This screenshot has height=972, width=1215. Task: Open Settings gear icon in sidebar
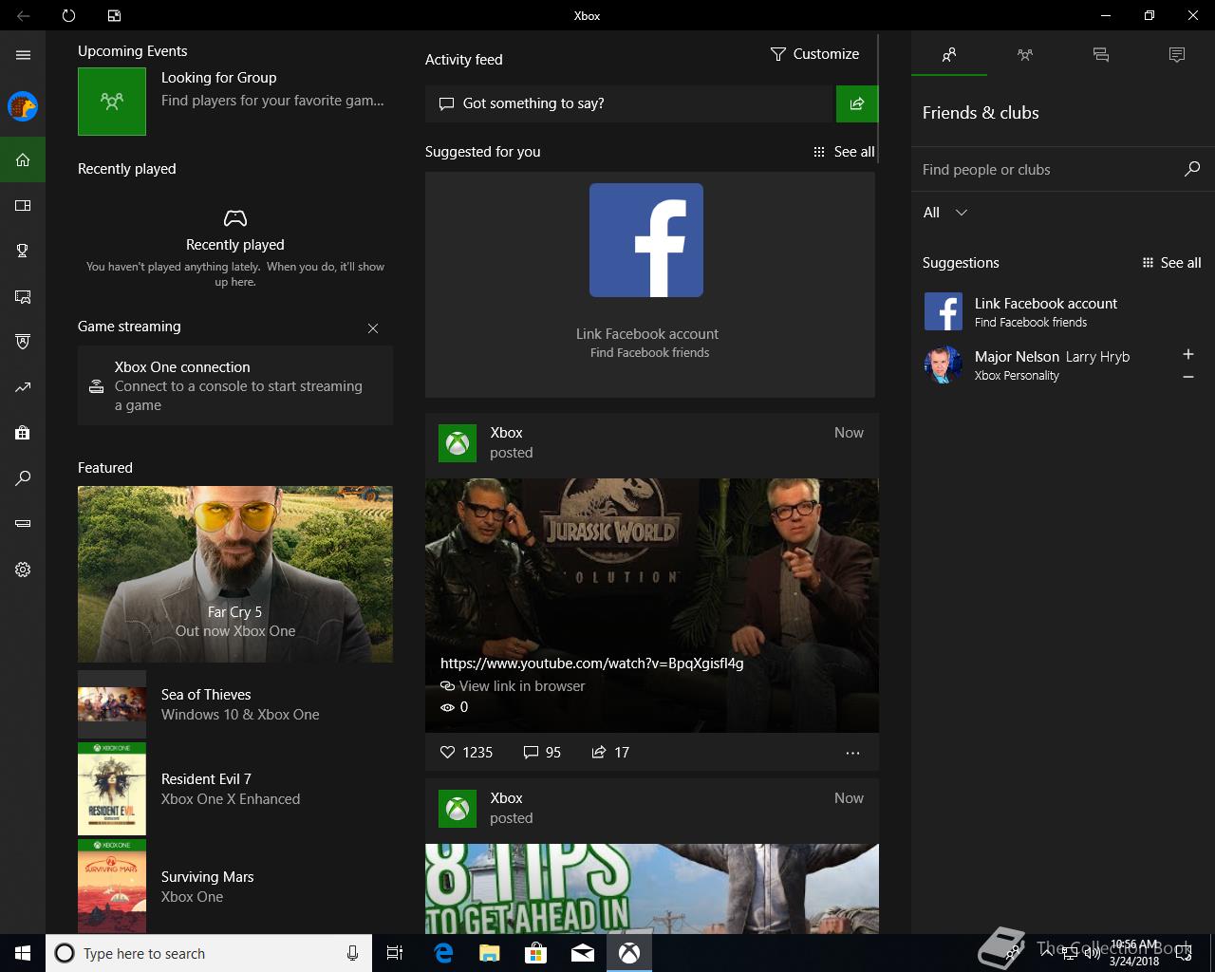pos(23,570)
